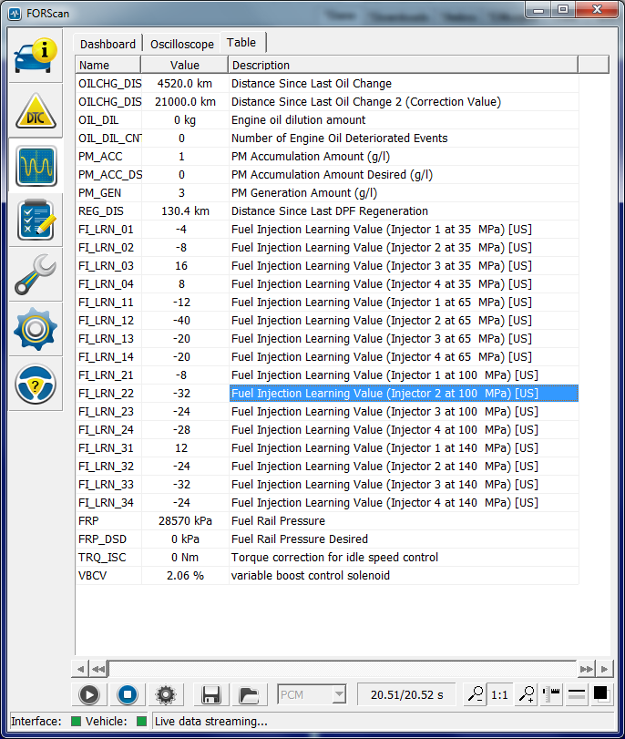Select the oscilloscope live data section
This screenshot has height=739, width=625.
pos(36,166)
